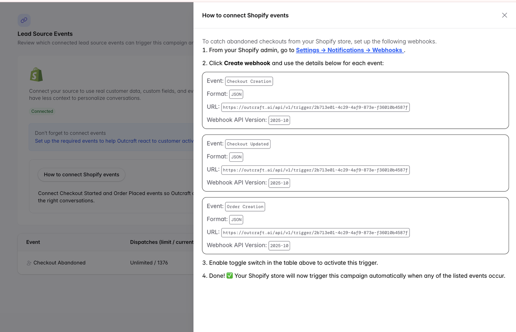Screen dimensions: 516x332
Task: Click JSON format in Checkout Creation box
Action: (x=236, y=94)
